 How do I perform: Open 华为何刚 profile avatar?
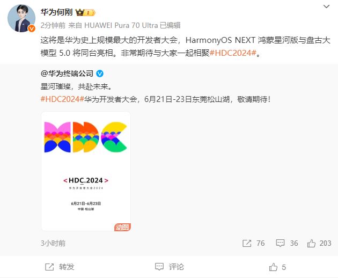[21, 18]
